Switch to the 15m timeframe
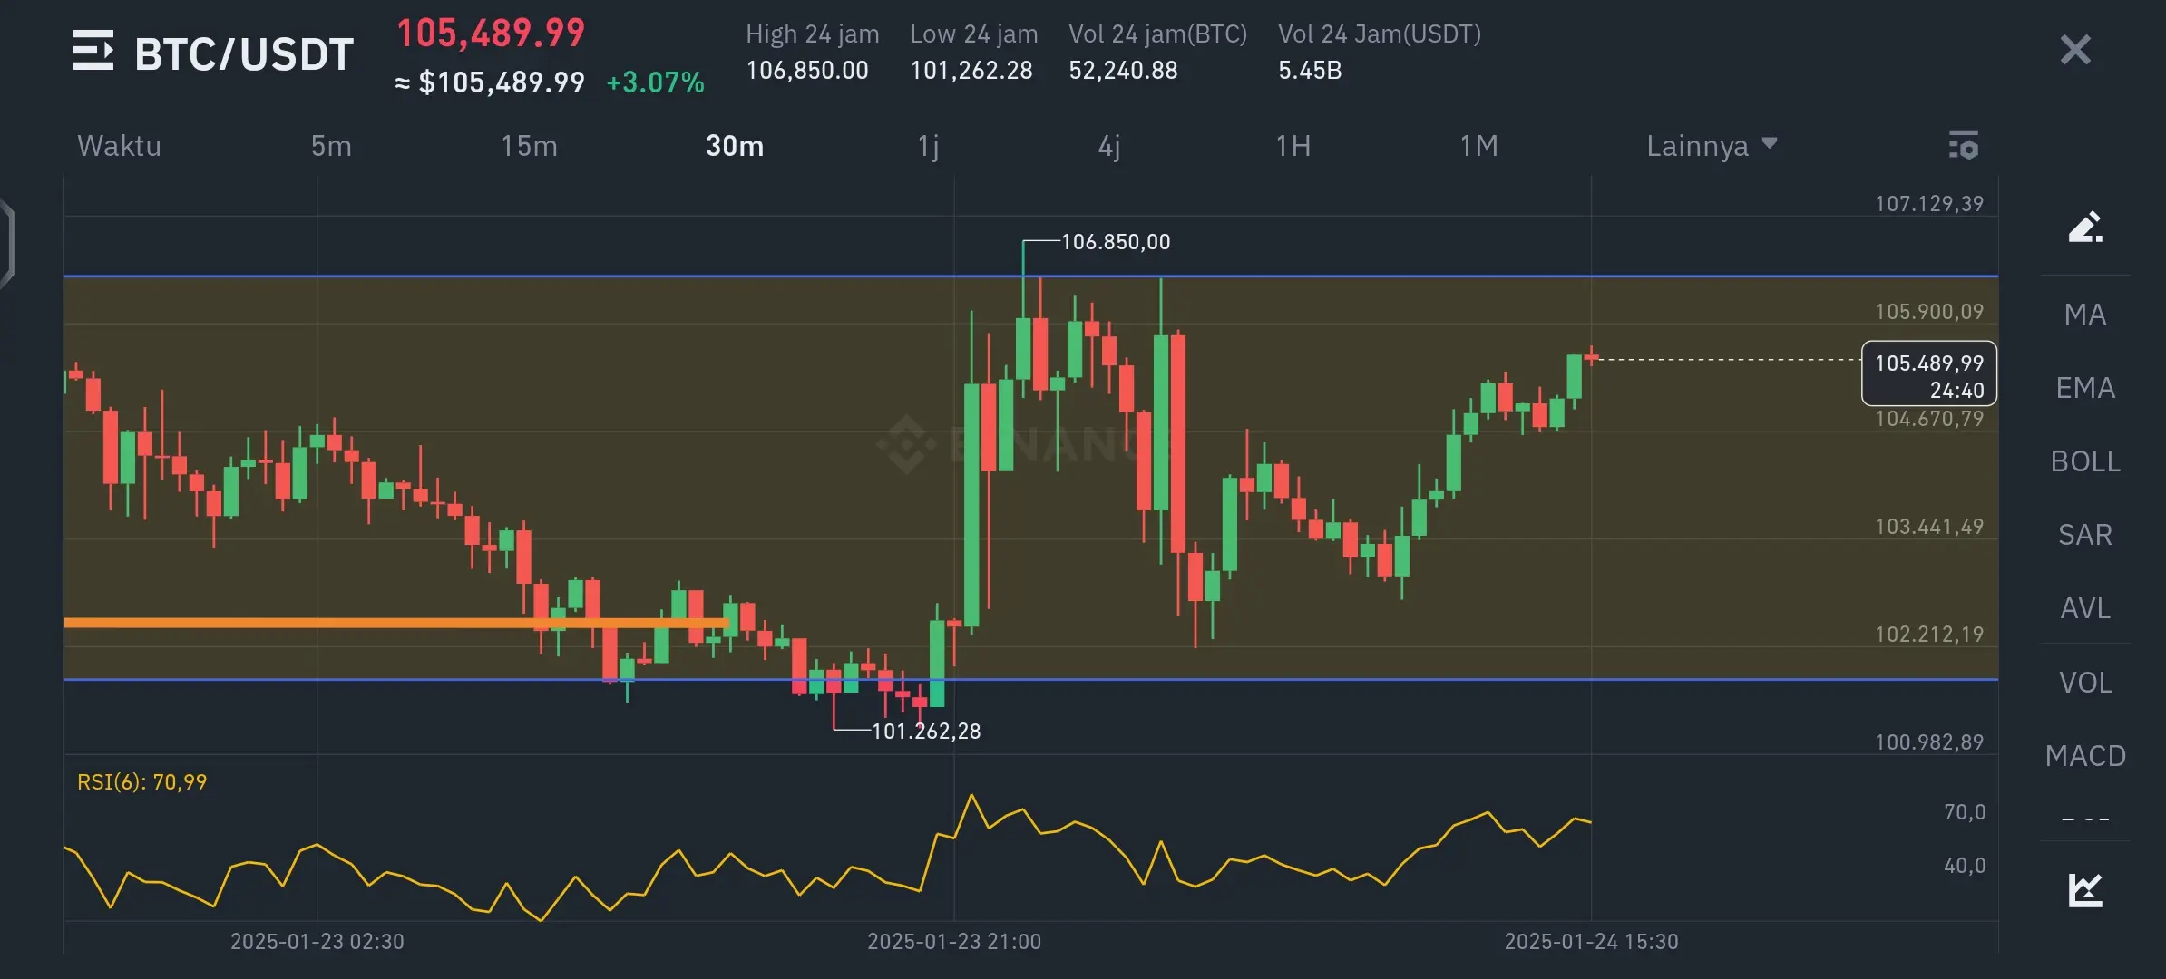 click(x=529, y=146)
